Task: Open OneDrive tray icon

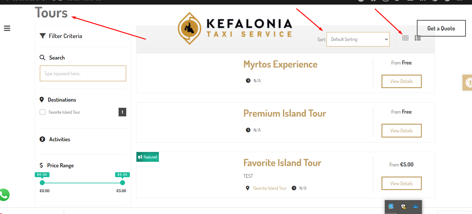Action: [x=415, y=206]
